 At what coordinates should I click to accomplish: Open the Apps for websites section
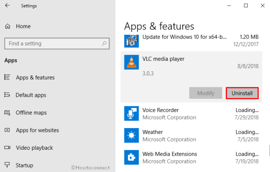click(37, 130)
